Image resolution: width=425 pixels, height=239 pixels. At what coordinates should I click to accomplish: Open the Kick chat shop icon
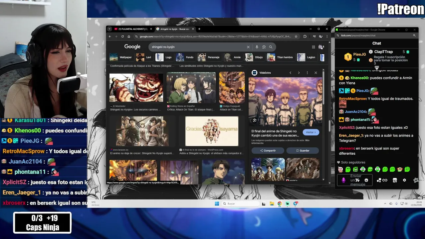[x=395, y=180]
